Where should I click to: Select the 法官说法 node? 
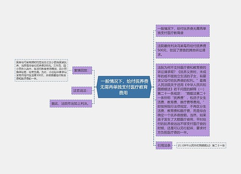coord(81,90)
